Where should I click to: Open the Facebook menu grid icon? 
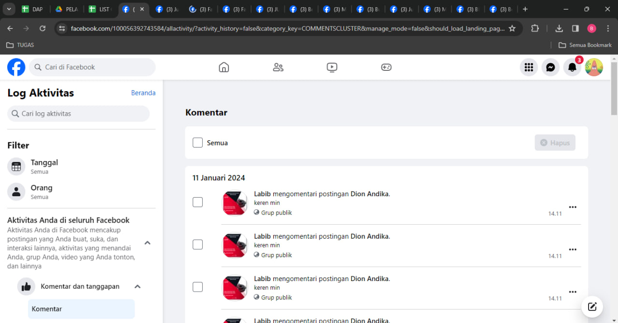pos(529,67)
